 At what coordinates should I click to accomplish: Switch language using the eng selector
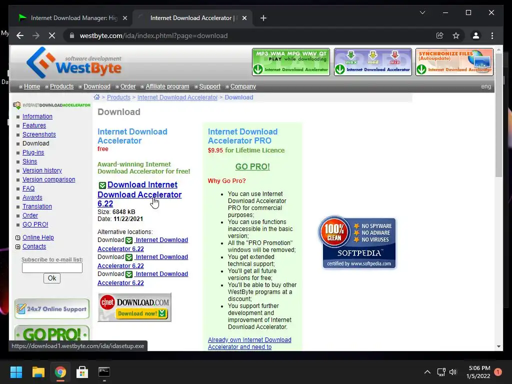point(486,86)
